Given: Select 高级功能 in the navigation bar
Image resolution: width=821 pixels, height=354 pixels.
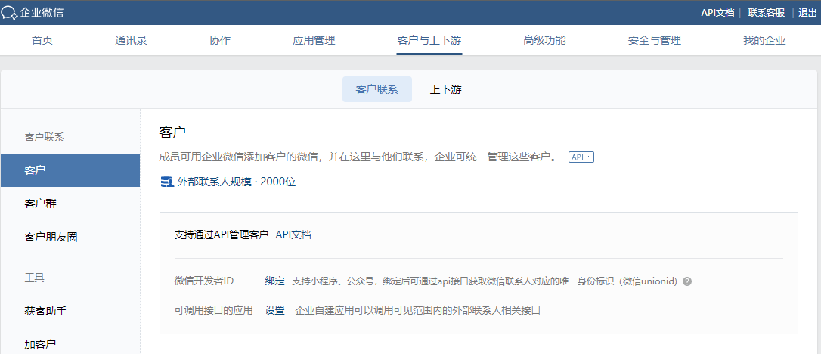Looking at the screenshot, I should point(544,41).
